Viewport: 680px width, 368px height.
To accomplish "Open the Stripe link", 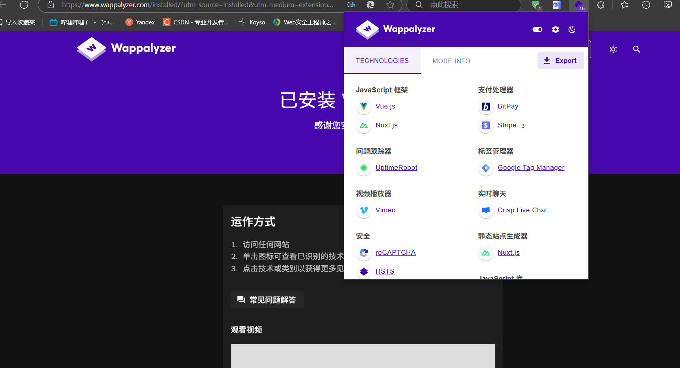I will (x=507, y=125).
